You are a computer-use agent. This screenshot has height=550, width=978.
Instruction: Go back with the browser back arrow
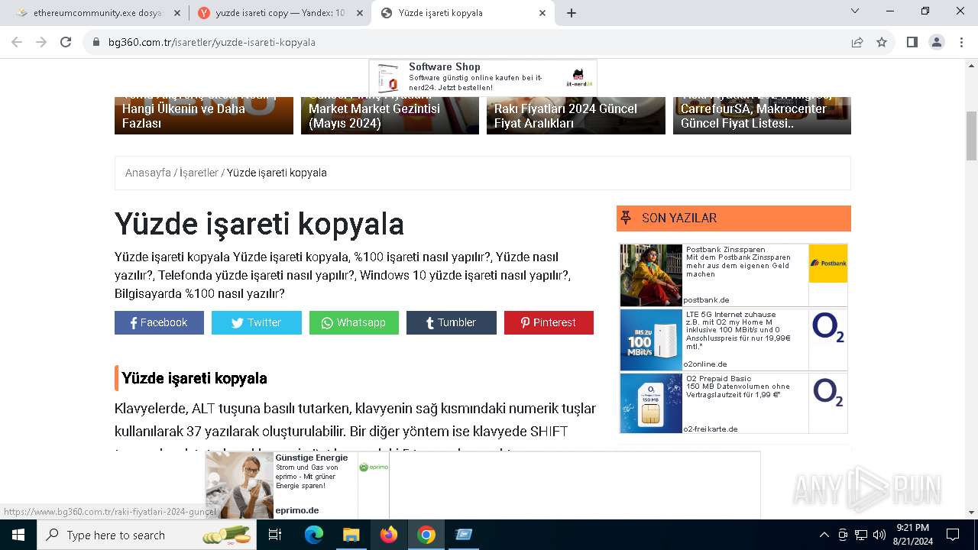[x=17, y=42]
